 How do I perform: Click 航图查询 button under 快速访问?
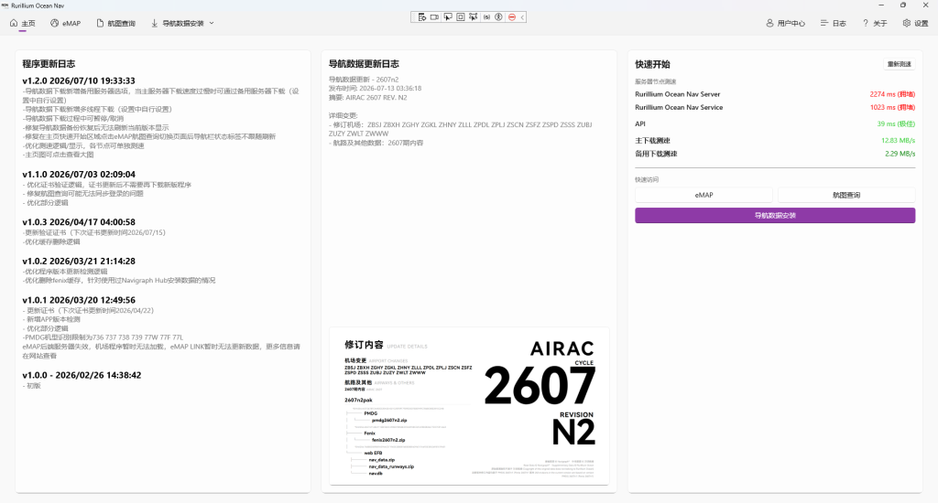pyautogui.click(x=846, y=195)
